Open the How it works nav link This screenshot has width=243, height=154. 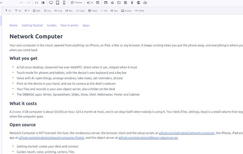click(x=69, y=25)
